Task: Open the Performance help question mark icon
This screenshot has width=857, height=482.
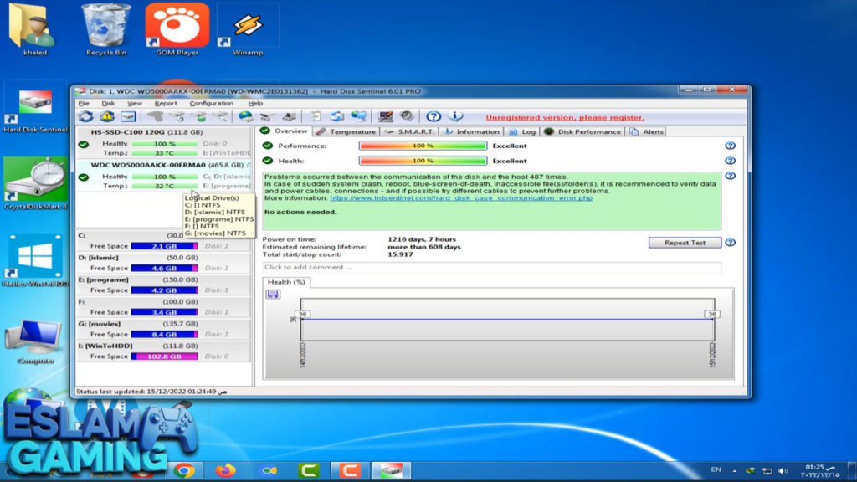Action: coord(728,143)
